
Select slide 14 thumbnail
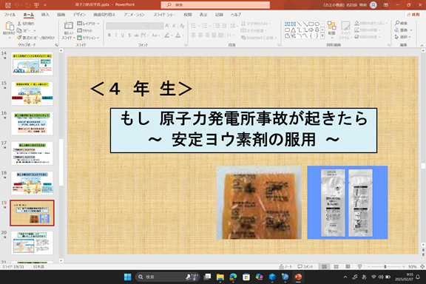tap(32, 64)
